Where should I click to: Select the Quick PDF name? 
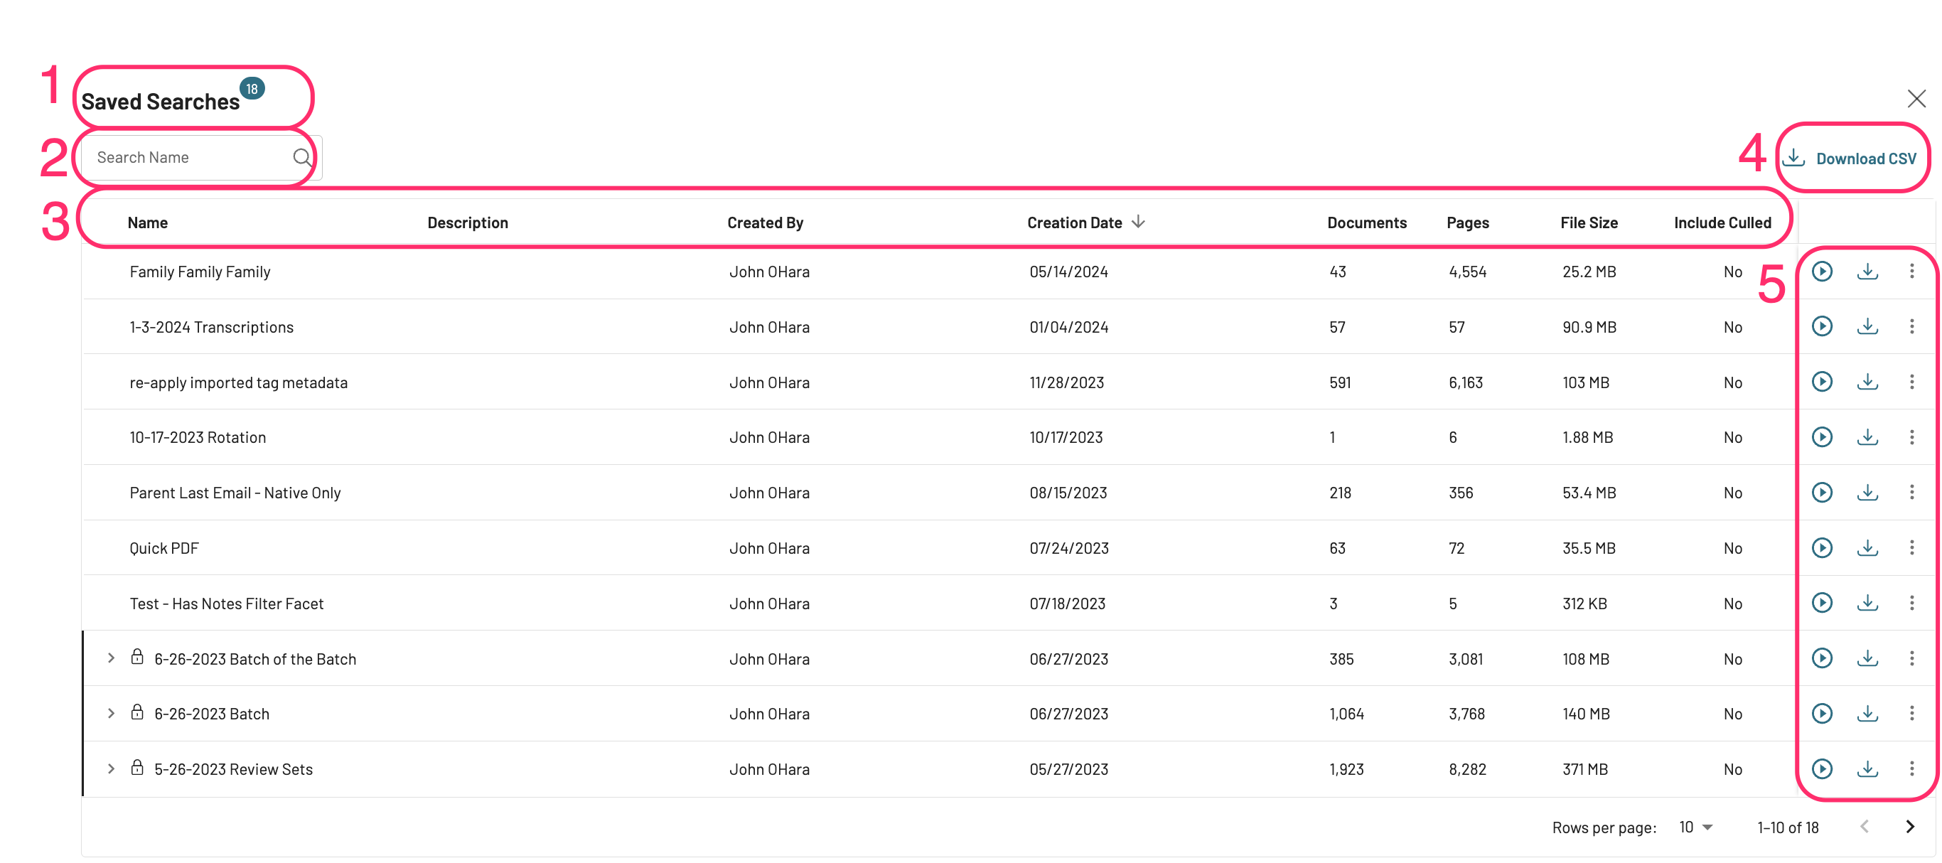(164, 549)
